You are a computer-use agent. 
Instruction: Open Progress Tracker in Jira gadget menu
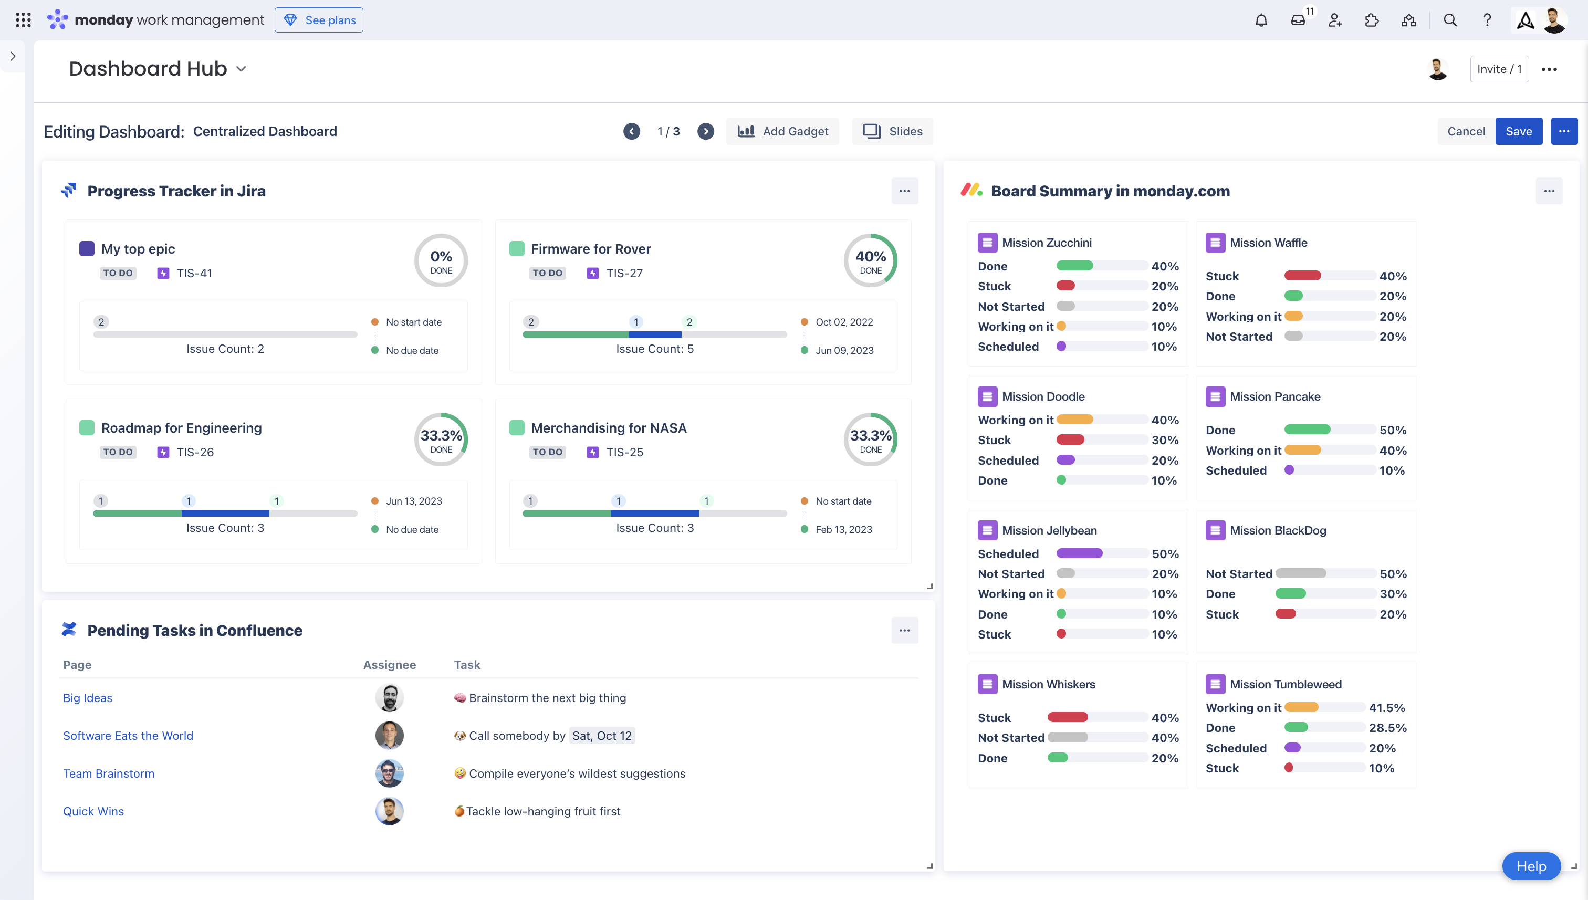pos(904,191)
